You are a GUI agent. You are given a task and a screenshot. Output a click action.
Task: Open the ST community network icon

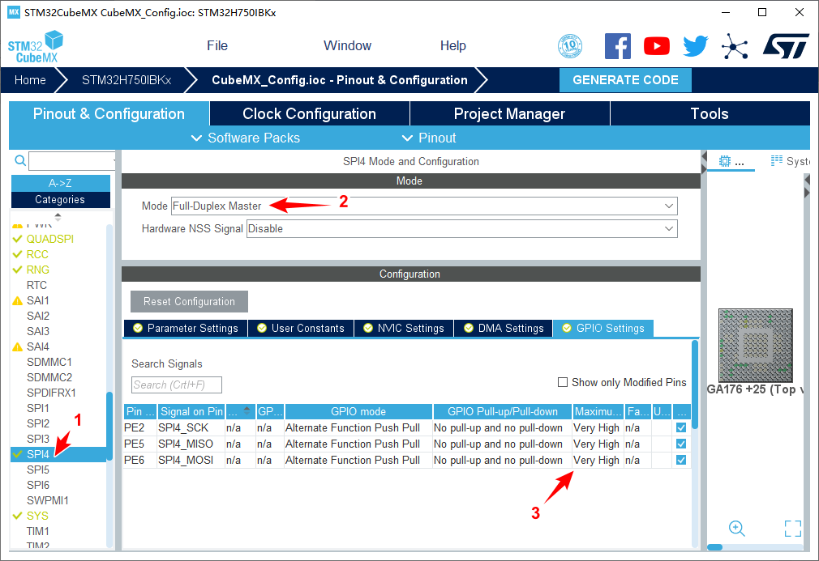click(x=735, y=46)
